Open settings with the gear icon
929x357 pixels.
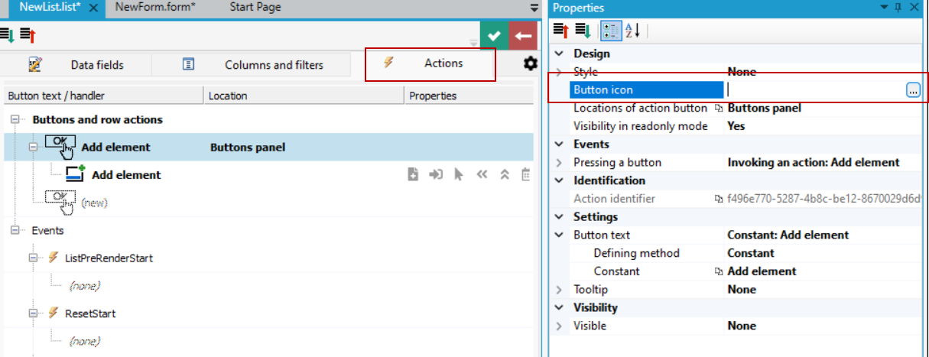click(x=530, y=63)
